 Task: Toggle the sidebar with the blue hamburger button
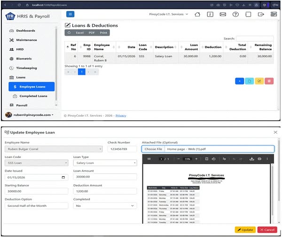click(70, 14)
